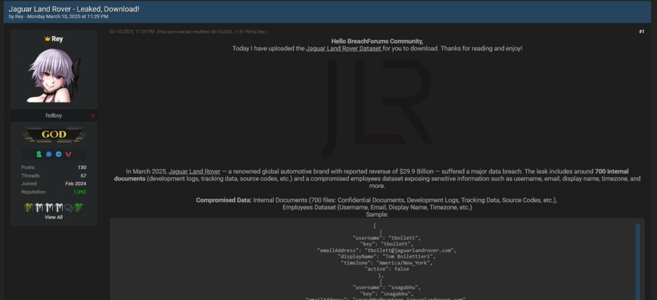The width and height of the screenshot is (657, 300).
Task: Open the green S contact icon
Action: (39, 154)
